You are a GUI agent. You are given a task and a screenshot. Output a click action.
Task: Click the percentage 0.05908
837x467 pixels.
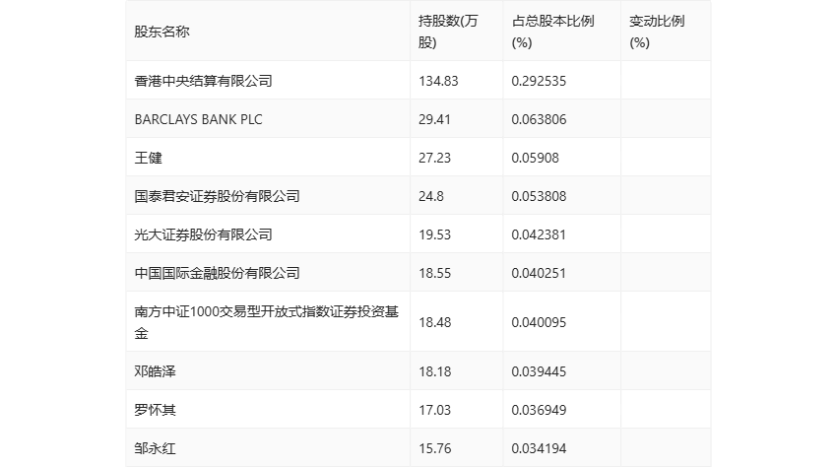tap(535, 158)
